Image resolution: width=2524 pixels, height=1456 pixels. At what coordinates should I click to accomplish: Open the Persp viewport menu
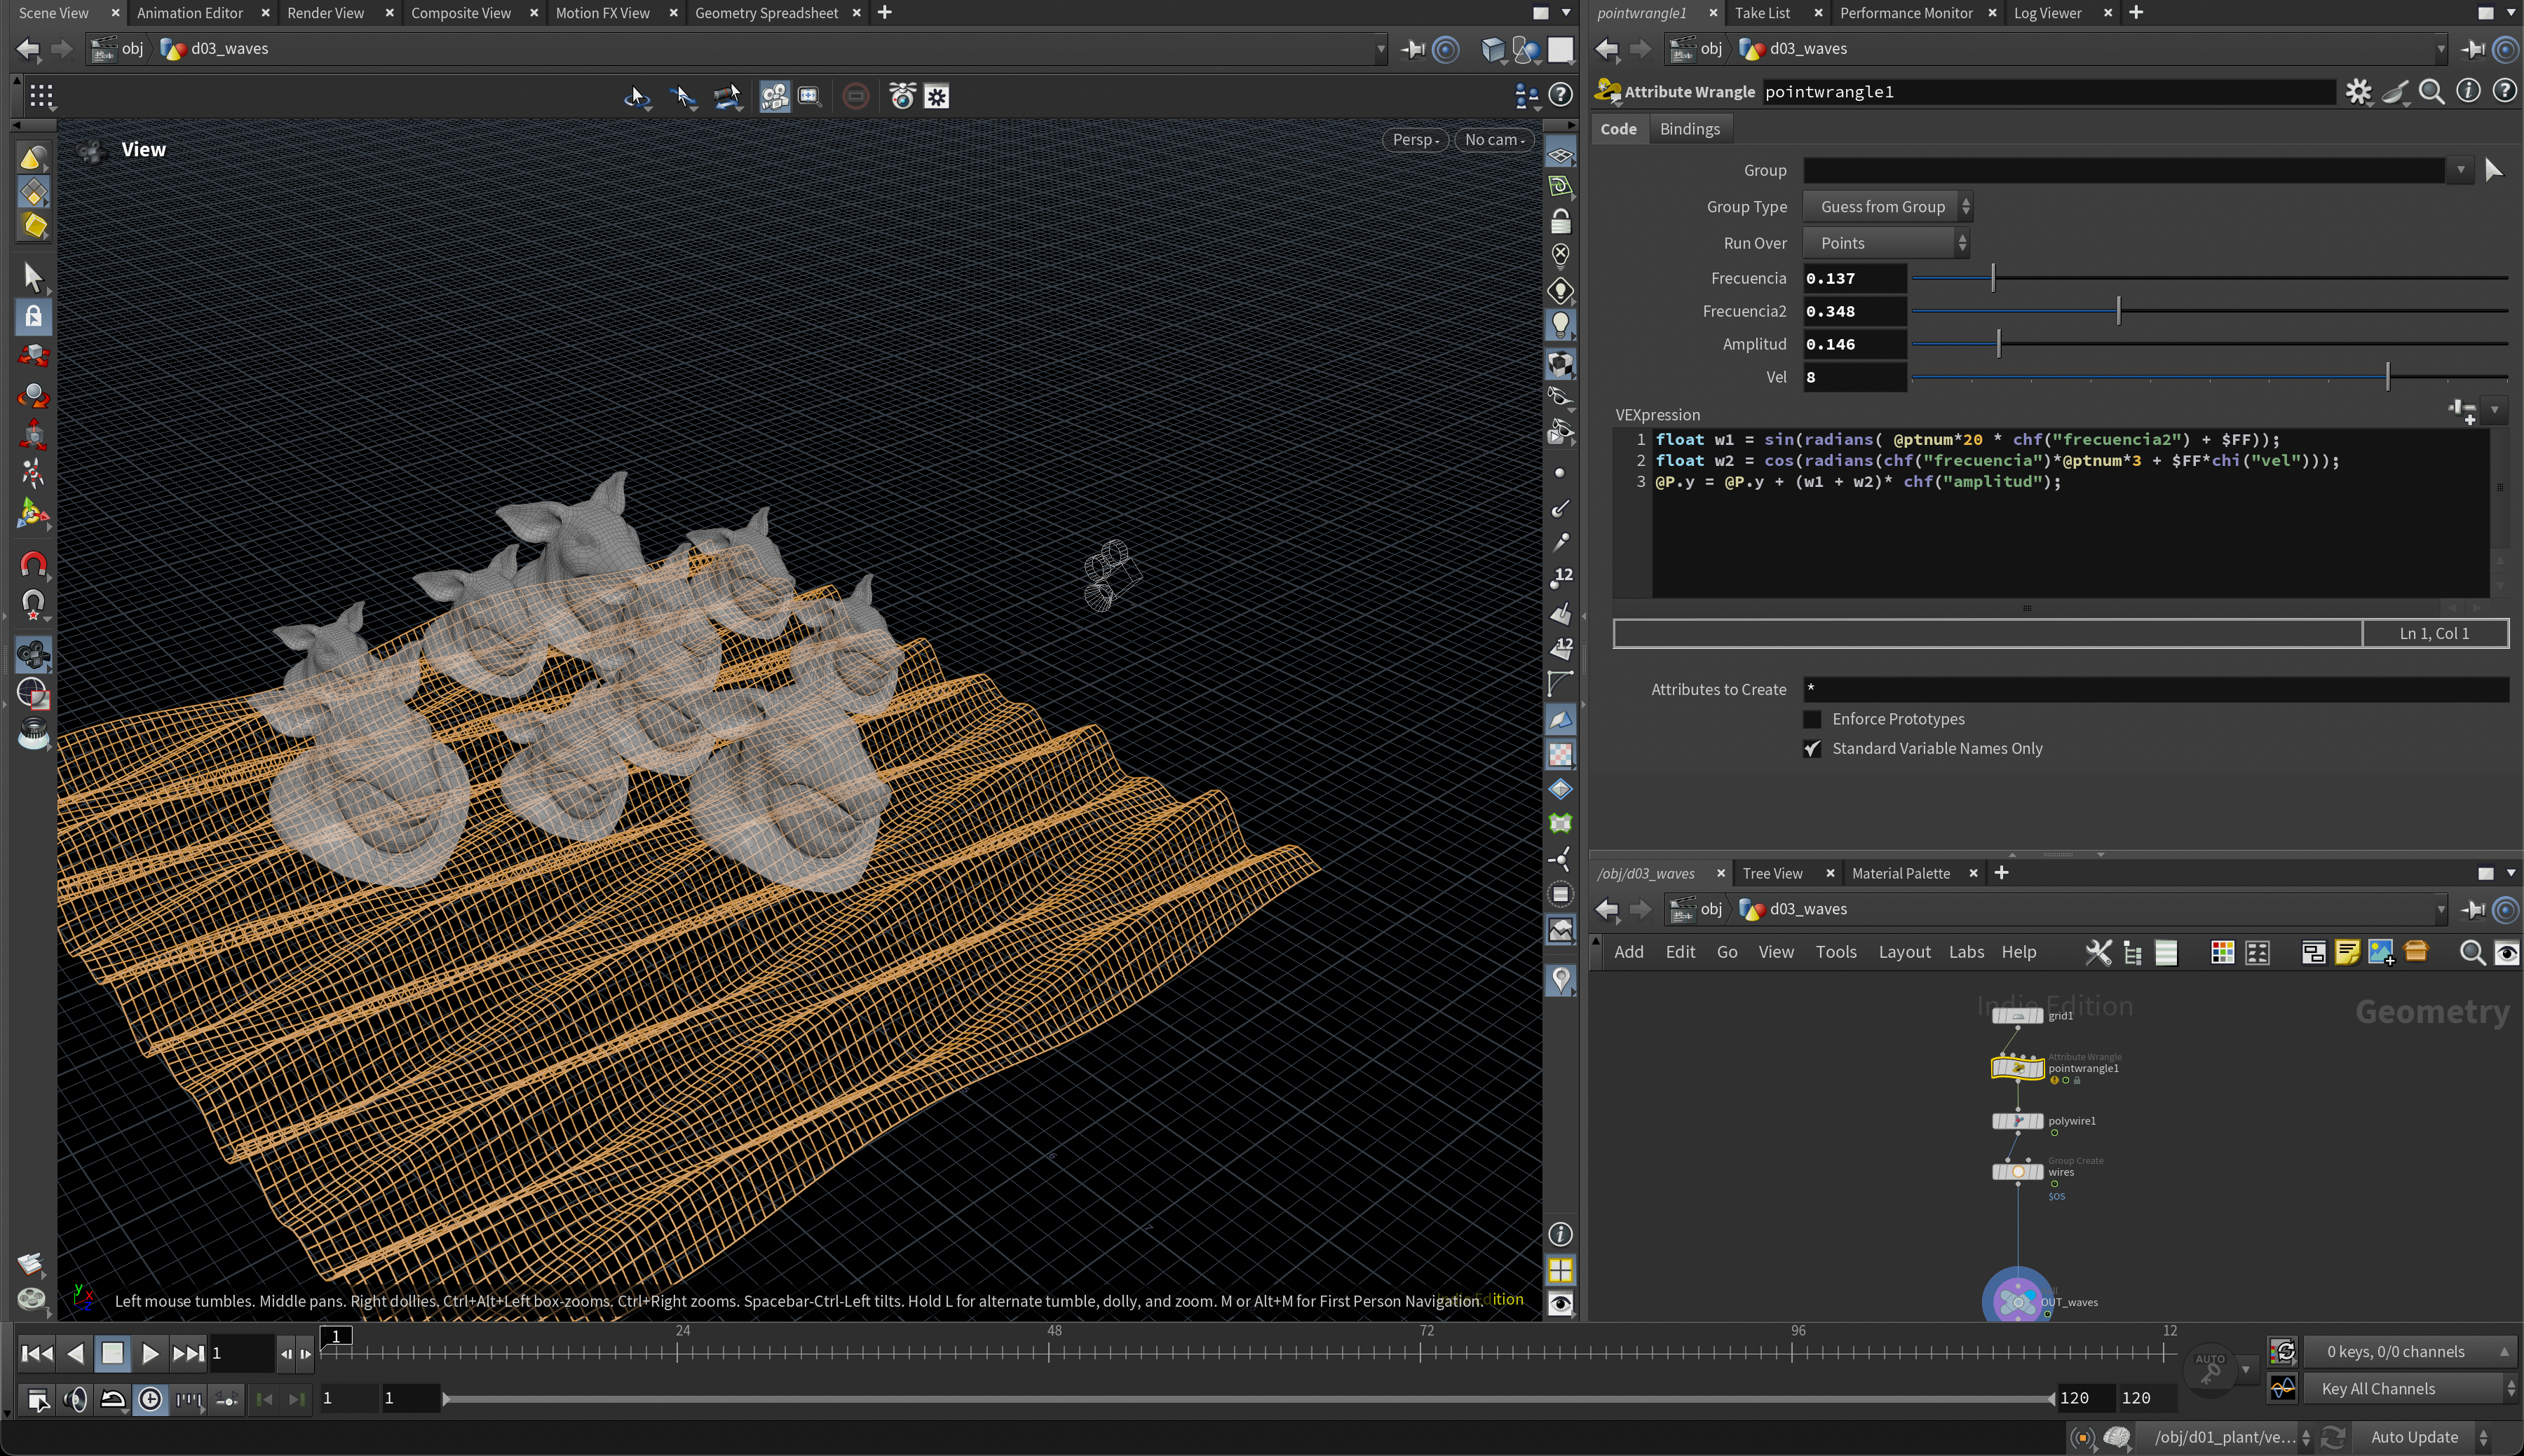[x=1415, y=140]
